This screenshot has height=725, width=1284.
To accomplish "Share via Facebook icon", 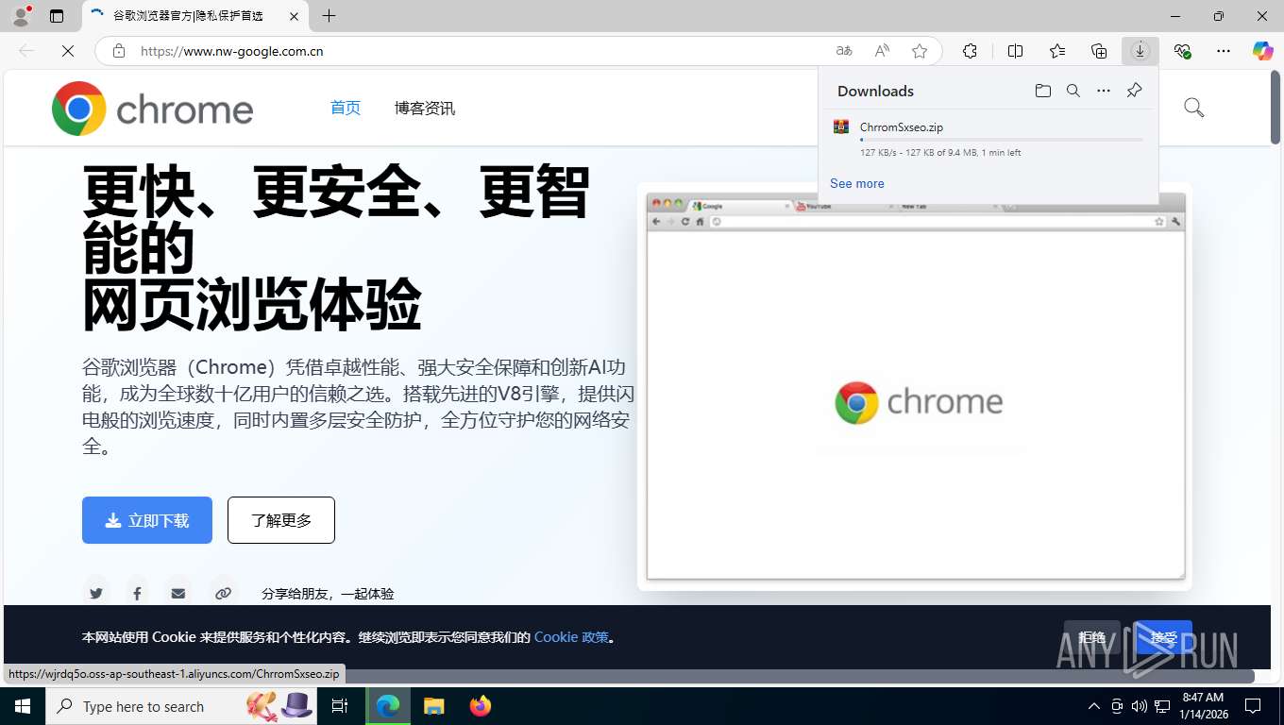I will (x=137, y=594).
